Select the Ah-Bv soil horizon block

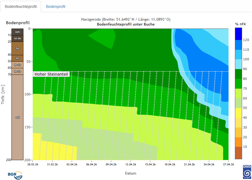coord(17,38)
